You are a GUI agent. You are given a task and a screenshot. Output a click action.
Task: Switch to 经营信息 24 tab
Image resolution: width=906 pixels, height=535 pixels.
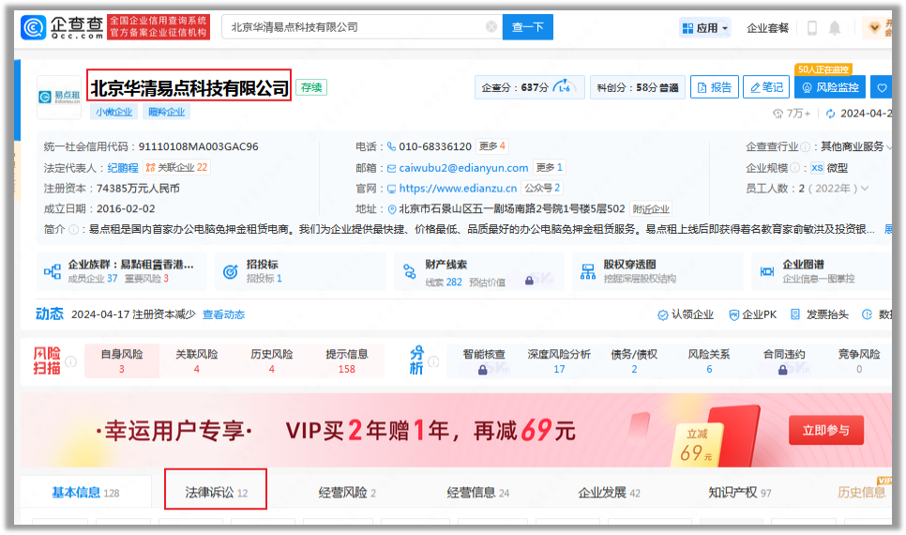[x=477, y=493]
